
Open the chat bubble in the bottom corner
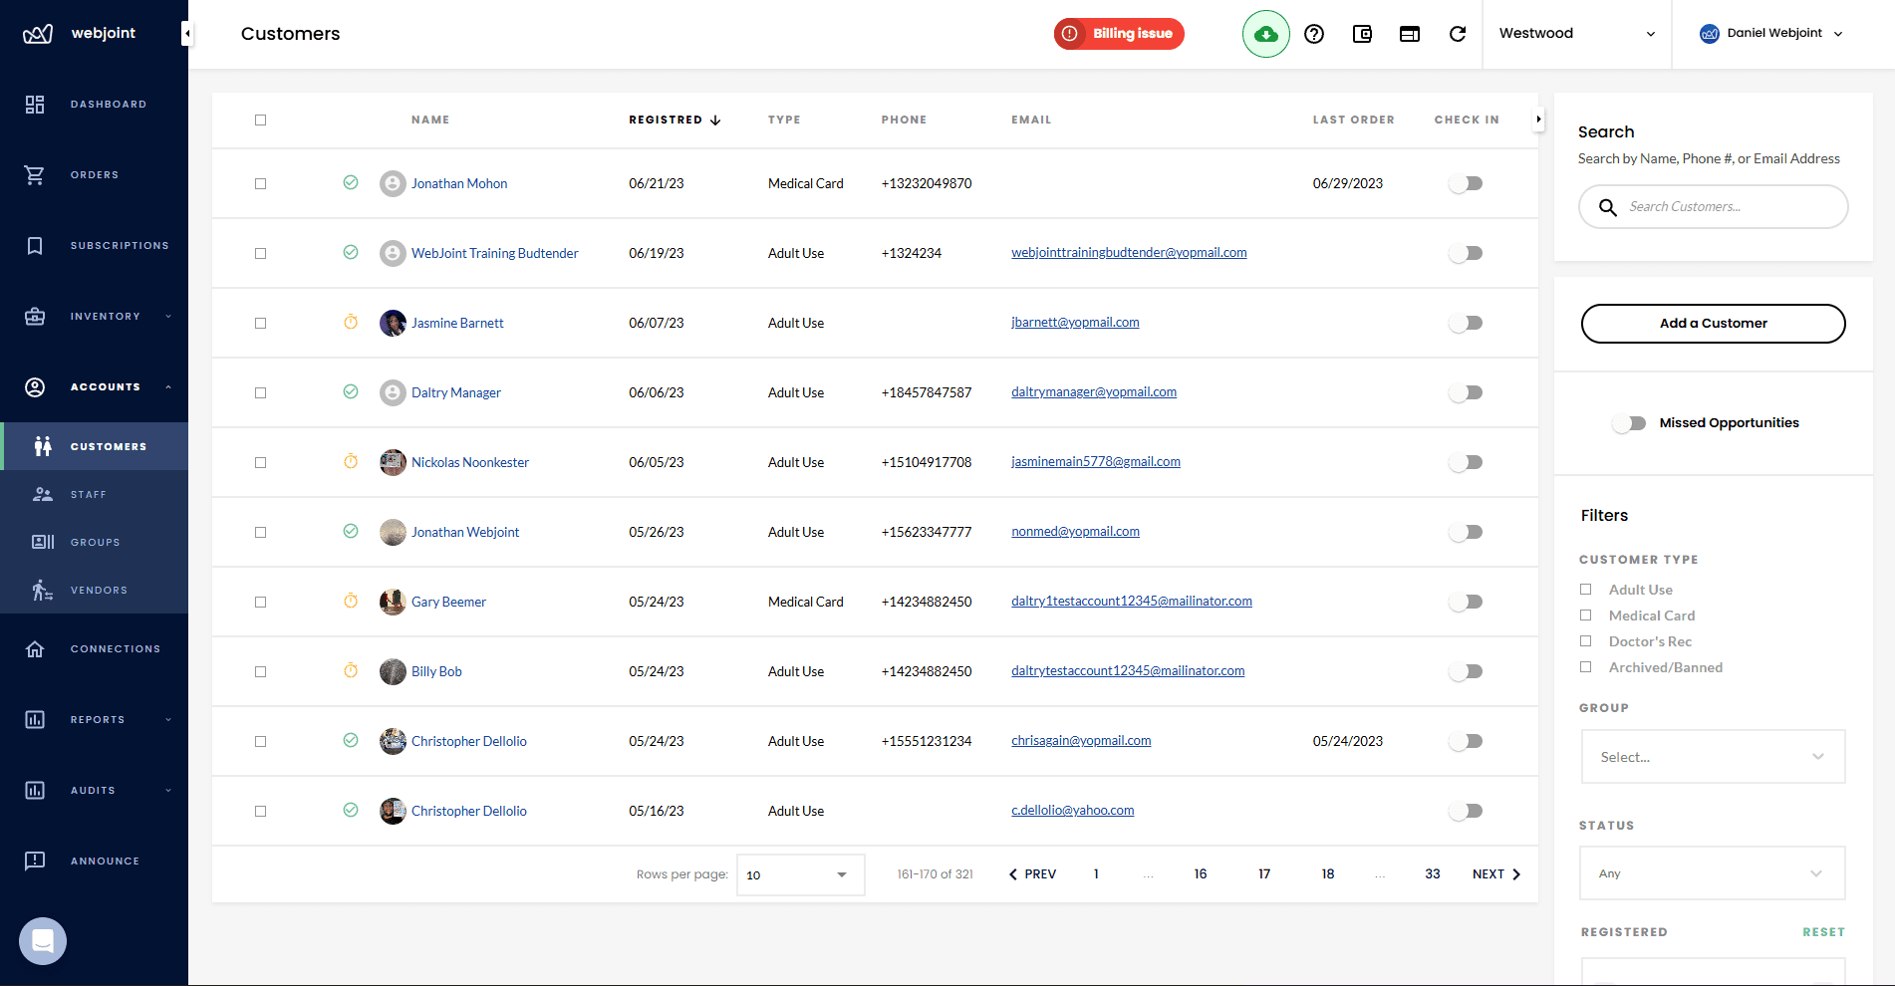[42, 940]
